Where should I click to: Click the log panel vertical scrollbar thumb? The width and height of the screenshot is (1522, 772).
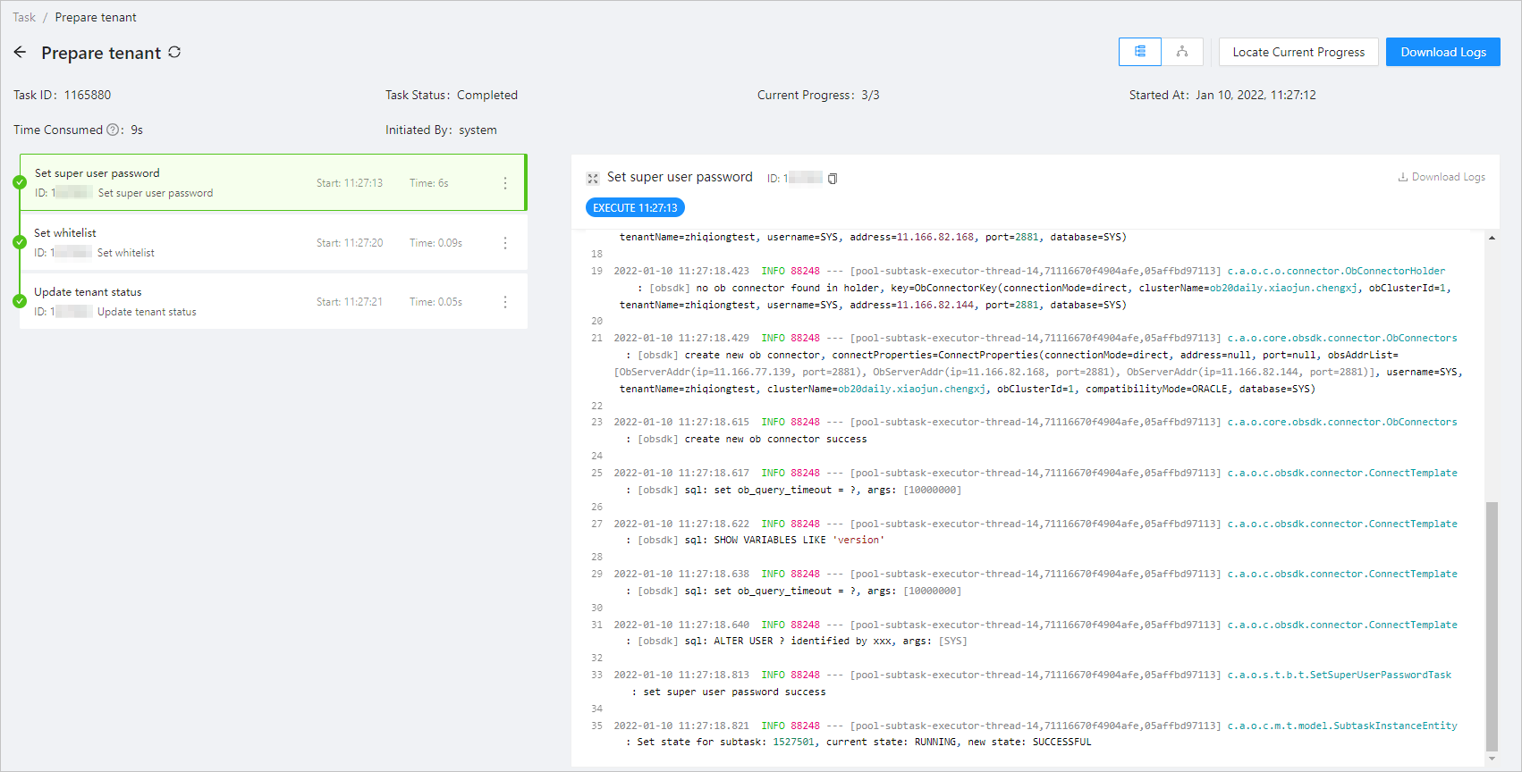click(1492, 626)
